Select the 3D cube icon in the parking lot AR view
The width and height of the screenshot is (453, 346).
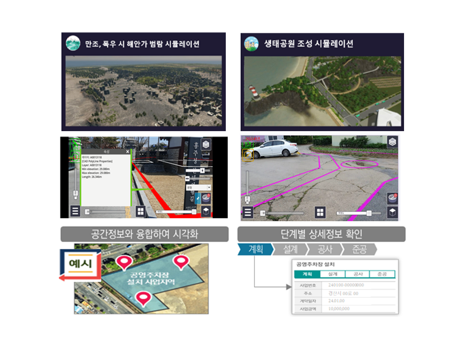pyautogui.click(x=392, y=212)
